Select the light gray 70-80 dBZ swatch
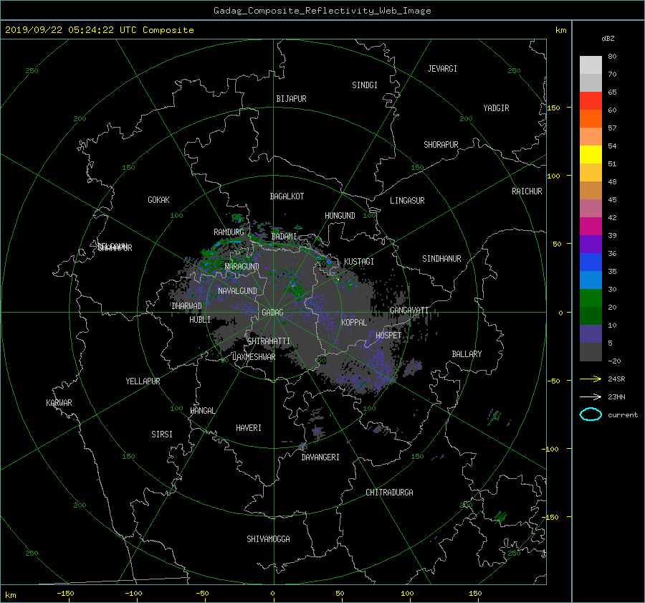The width and height of the screenshot is (645, 603). (x=591, y=65)
